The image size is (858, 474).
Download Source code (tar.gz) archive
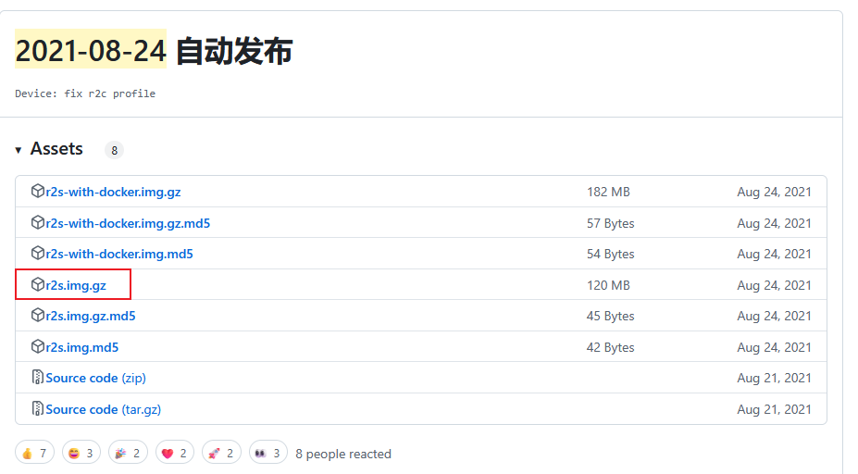(103, 409)
